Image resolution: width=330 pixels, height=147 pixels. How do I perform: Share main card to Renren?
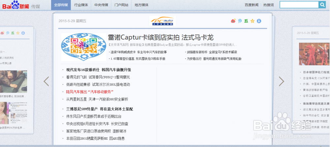click(x=259, y=21)
